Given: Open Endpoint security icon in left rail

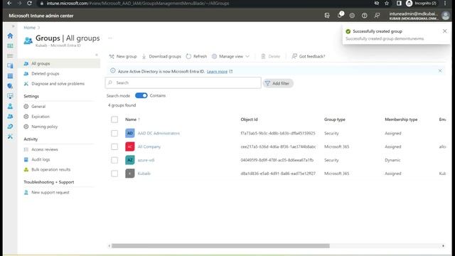Looking at the screenshot, I should (x=10, y=86).
